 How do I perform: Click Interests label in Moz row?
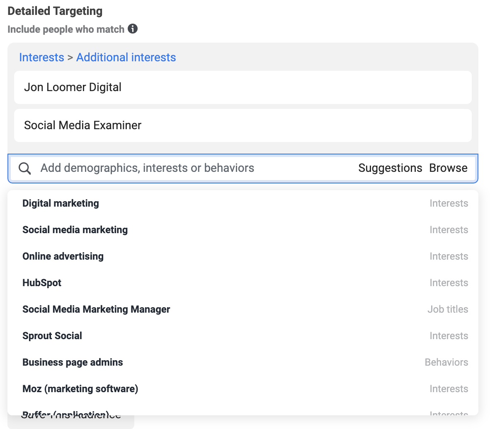click(x=449, y=389)
